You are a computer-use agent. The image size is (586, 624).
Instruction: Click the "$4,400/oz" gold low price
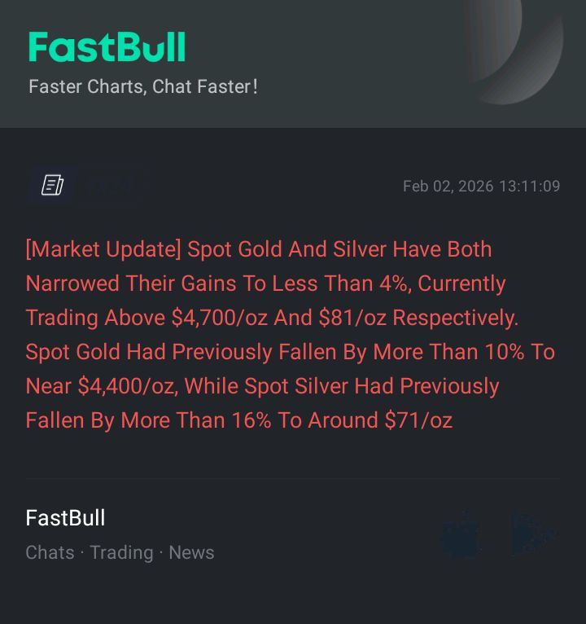(x=125, y=386)
